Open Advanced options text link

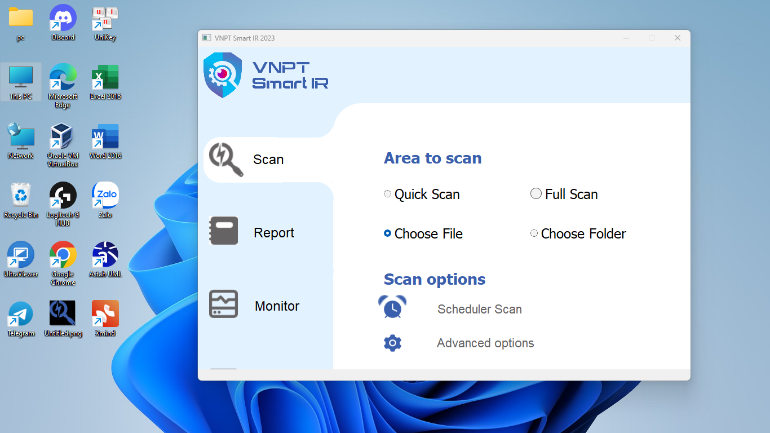pos(485,343)
